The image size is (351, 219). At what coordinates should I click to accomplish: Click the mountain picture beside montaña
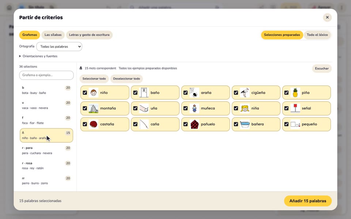click(x=93, y=108)
